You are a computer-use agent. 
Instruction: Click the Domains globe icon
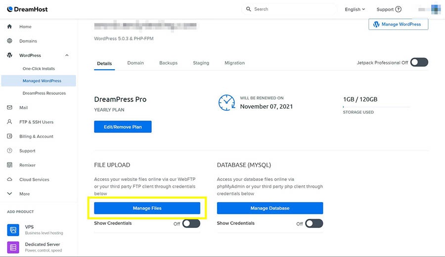pos(9,41)
